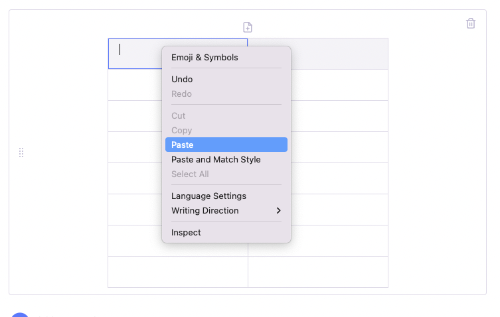Click the grayed-out Redo entry
This screenshot has height=317, width=500.
point(226,94)
